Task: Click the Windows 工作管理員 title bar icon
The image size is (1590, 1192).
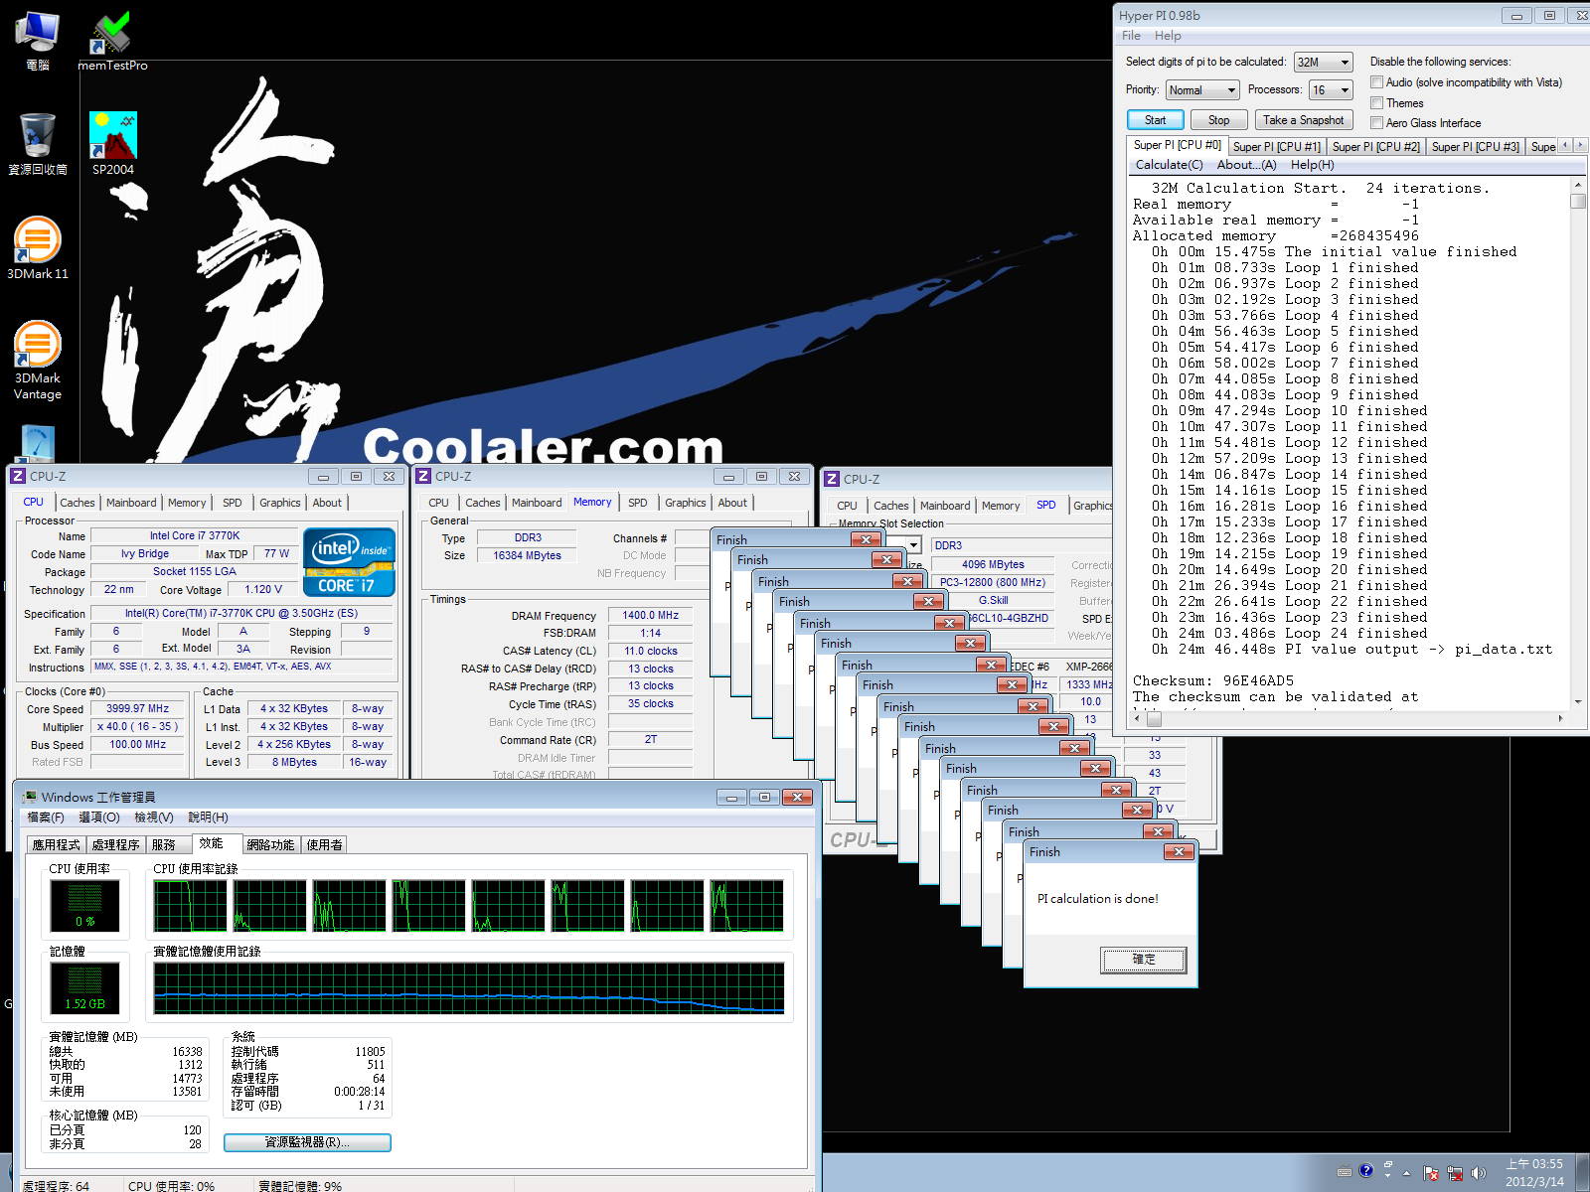Action: click(x=30, y=797)
